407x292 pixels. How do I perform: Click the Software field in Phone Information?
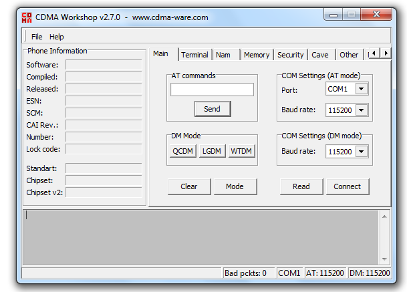[x=104, y=65]
